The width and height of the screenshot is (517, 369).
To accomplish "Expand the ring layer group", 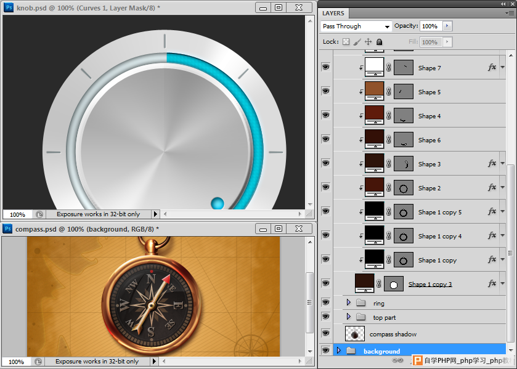I will (349, 302).
